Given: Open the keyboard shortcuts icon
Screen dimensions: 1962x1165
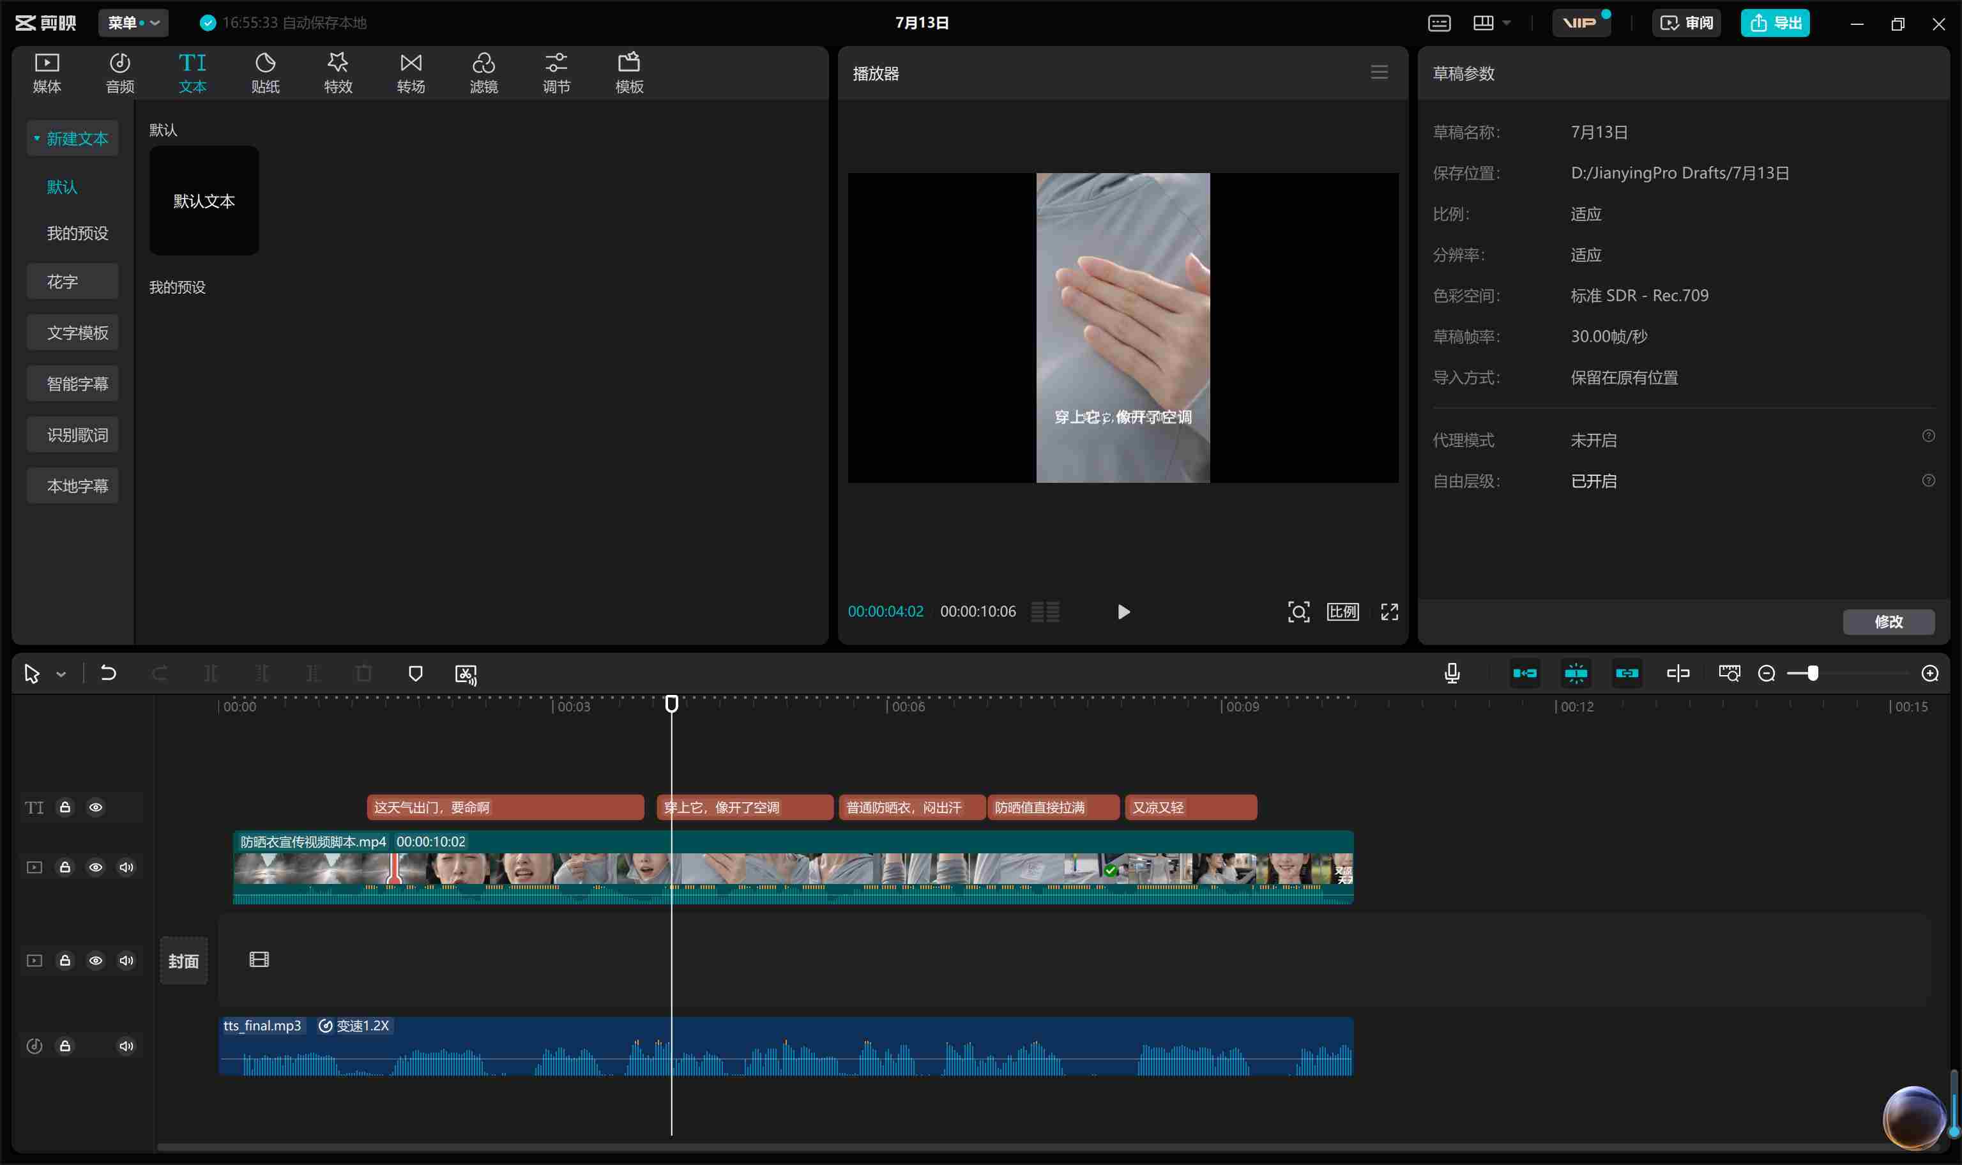Looking at the screenshot, I should point(1438,23).
